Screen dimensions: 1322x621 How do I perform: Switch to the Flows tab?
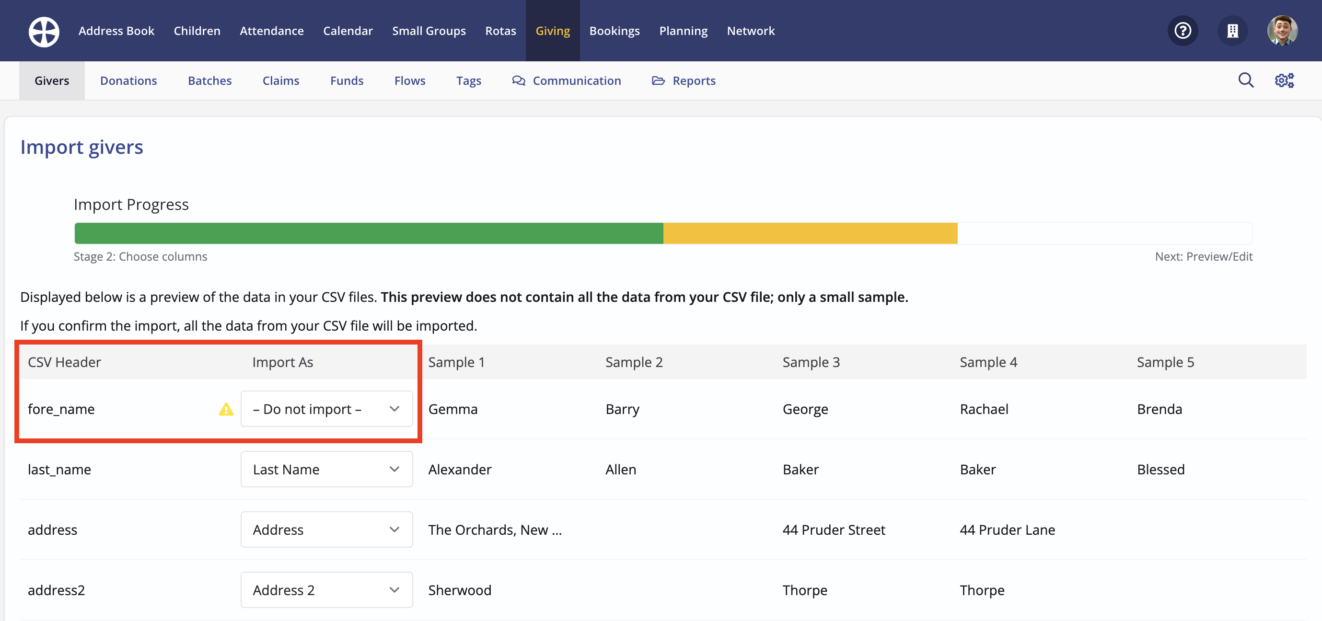(409, 80)
